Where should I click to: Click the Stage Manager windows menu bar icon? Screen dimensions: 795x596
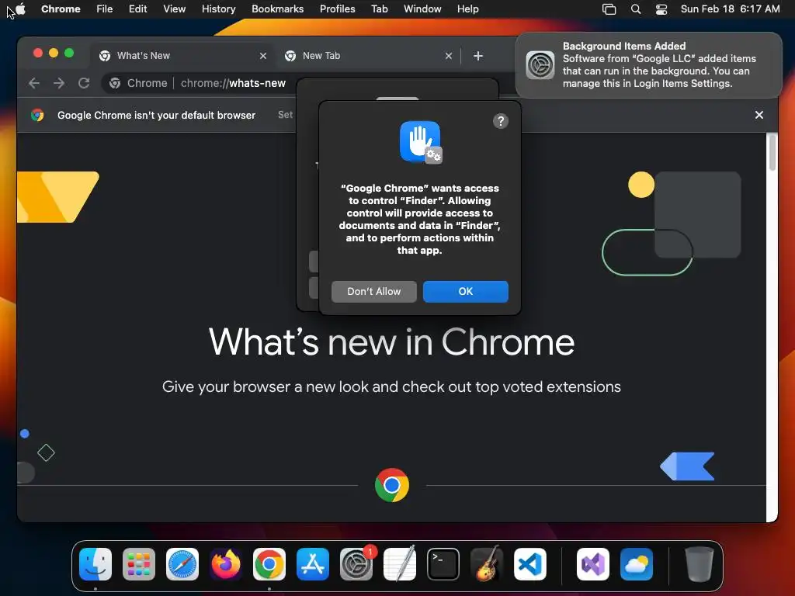tap(609, 9)
